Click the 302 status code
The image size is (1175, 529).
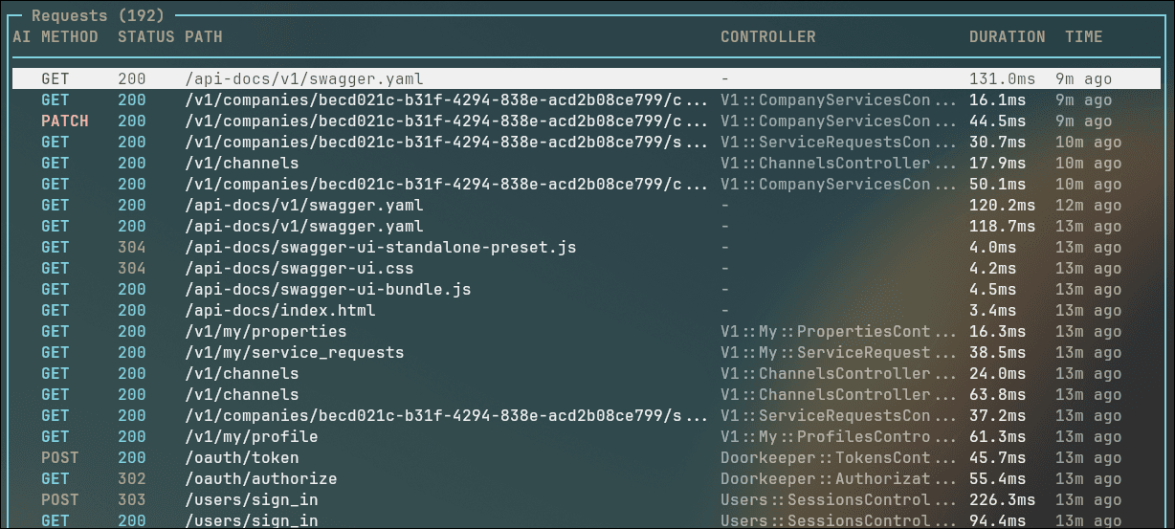(x=132, y=479)
